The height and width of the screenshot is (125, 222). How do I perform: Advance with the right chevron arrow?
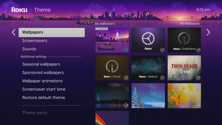(x=208, y=32)
